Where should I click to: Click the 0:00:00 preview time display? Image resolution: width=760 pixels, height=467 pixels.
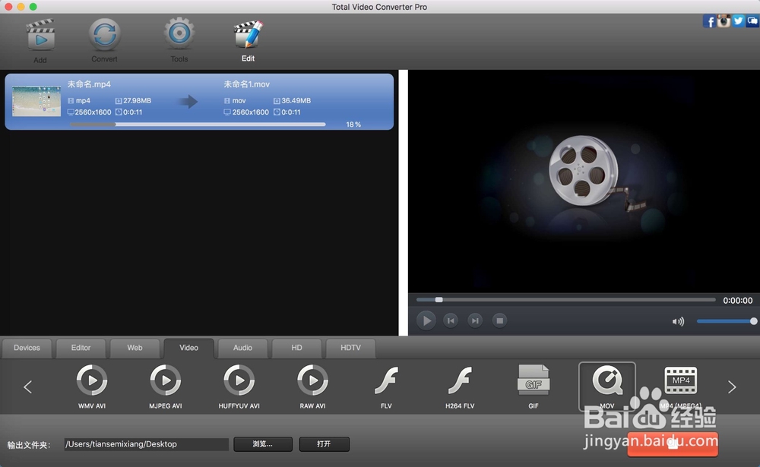[738, 301]
